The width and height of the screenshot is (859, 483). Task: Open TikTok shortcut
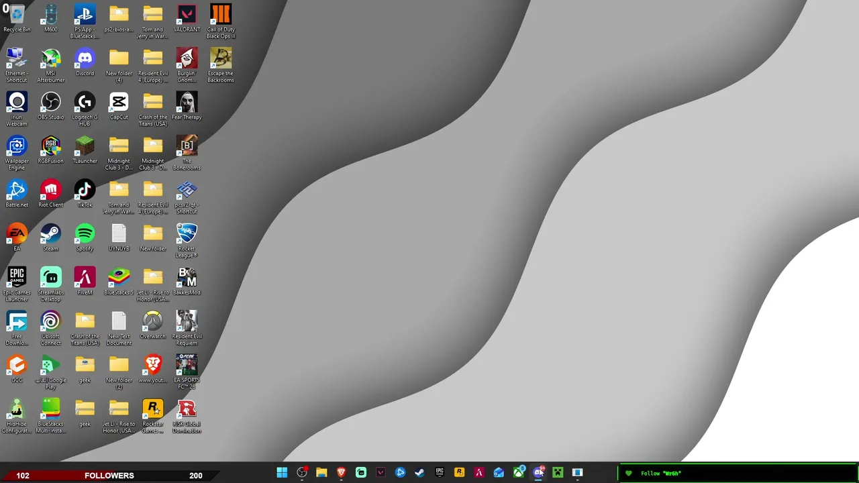click(85, 195)
